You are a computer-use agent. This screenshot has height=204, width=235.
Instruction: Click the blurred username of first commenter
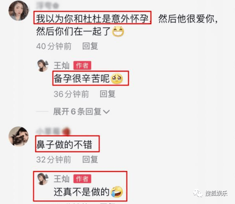[x=47, y=6]
